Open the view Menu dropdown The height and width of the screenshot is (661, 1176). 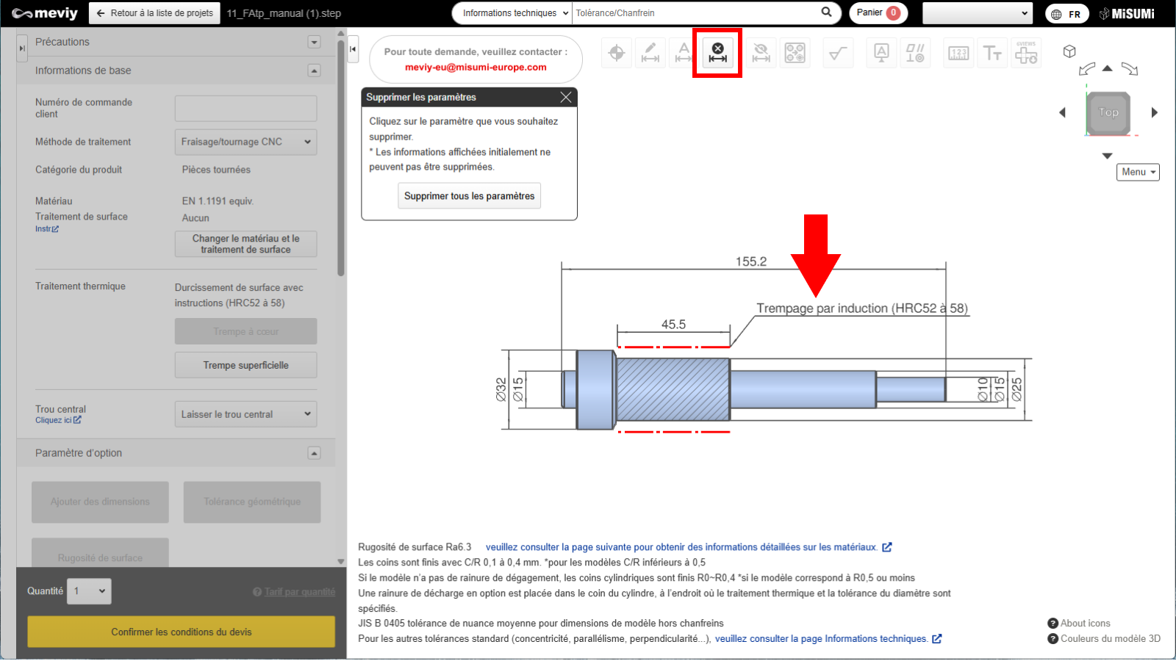click(1137, 172)
